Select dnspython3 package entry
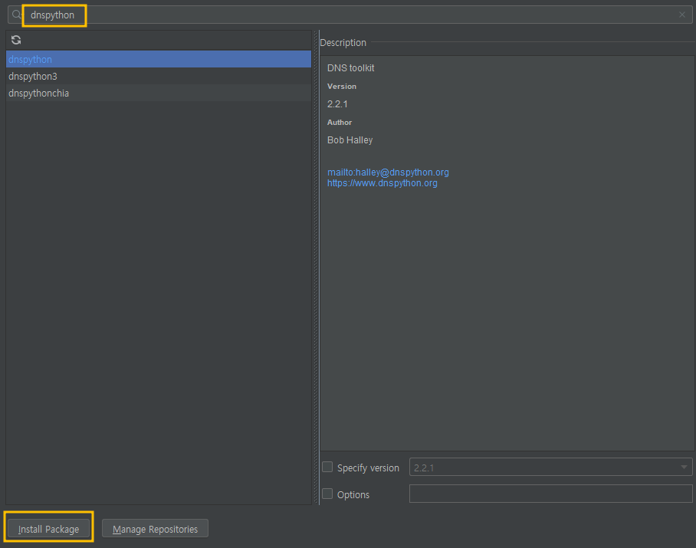Image resolution: width=696 pixels, height=548 pixels. click(159, 77)
